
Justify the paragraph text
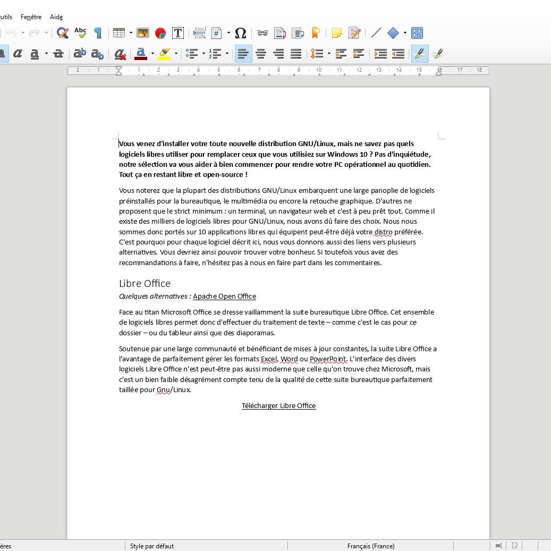click(x=296, y=54)
